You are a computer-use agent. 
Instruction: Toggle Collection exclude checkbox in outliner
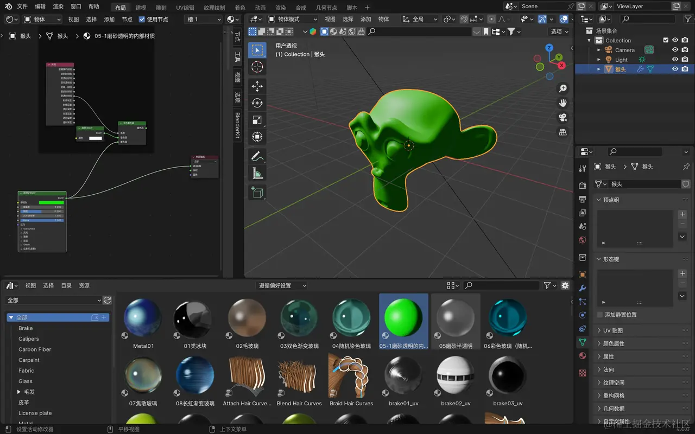tap(666, 40)
